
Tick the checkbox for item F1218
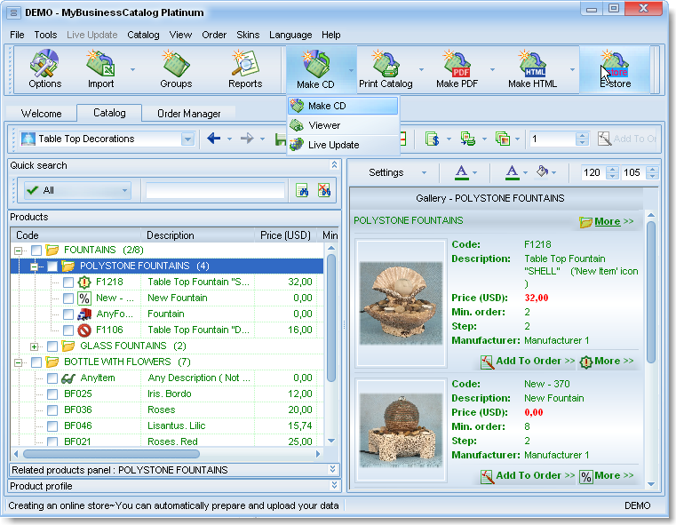click(x=68, y=282)
